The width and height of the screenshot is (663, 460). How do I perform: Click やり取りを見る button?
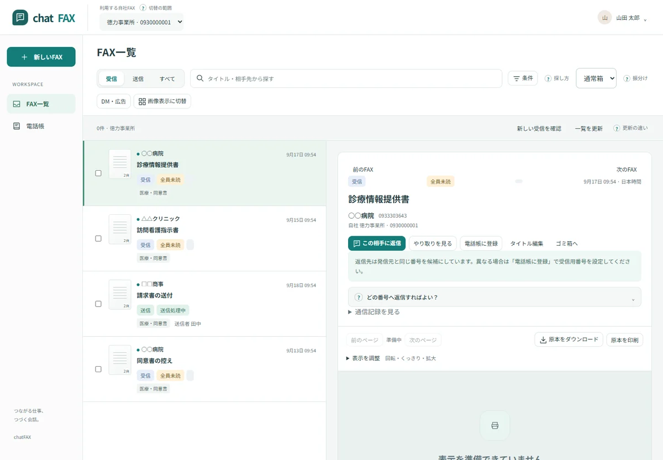click(x=433, y=244)
